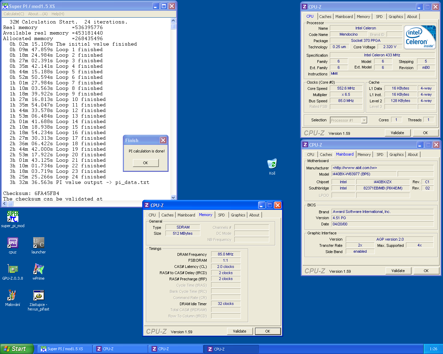This screenshot has height=354, width=443.
Task: Switch to Caches tab in top CPU-Z window
Action: point(325,17)
